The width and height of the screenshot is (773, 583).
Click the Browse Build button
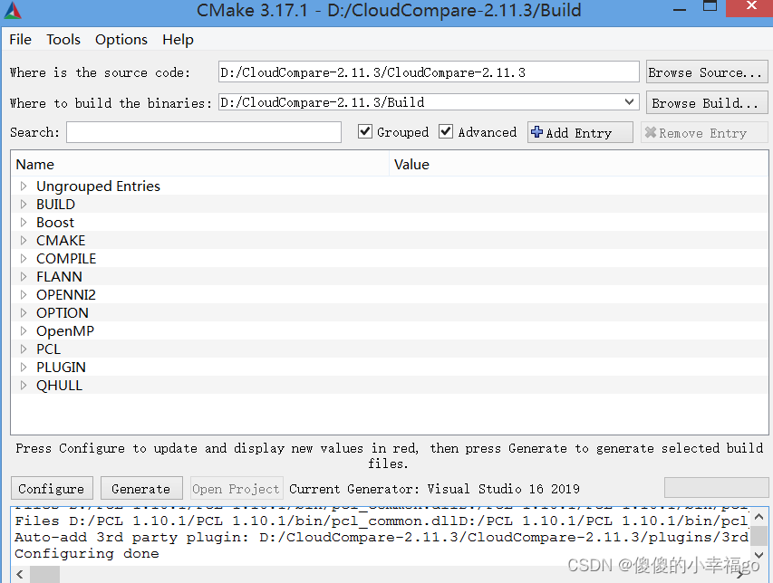(x=707, y=102)
